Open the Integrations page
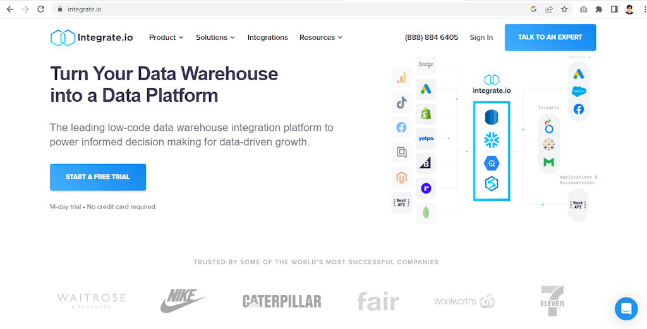 click(x=268, y=37)
